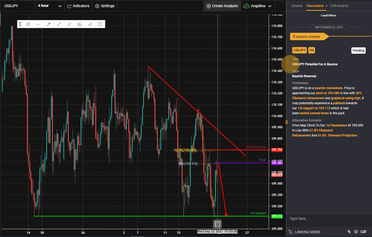This screenshot has height=237, width=372.
Task: Switch to the Edit Analysis tab
Action: tap(340, 6)
